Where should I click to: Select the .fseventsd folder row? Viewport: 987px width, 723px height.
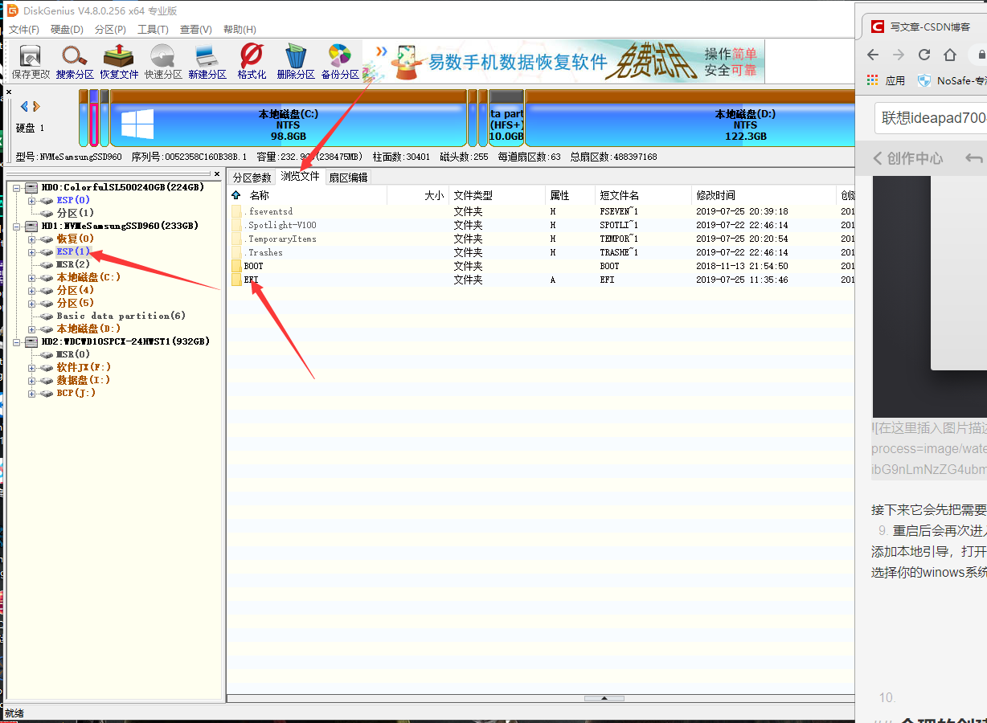tap(540, 211)
